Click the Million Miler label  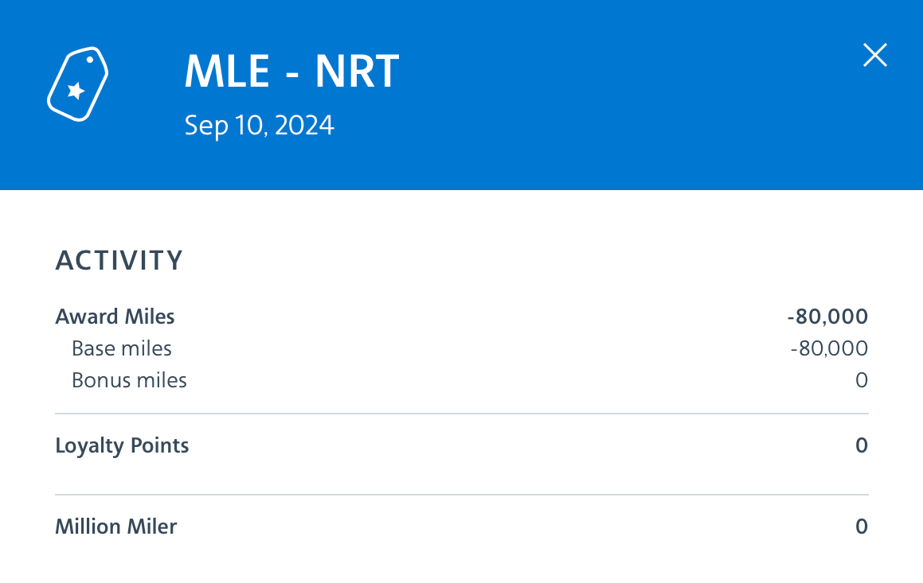(115, 526)
